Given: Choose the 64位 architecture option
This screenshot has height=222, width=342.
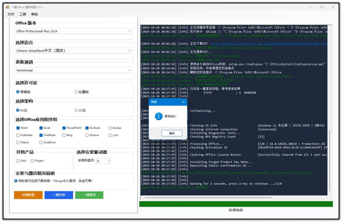Looking at the screenshot, I should pyautogui.click(x=18, y=110).
